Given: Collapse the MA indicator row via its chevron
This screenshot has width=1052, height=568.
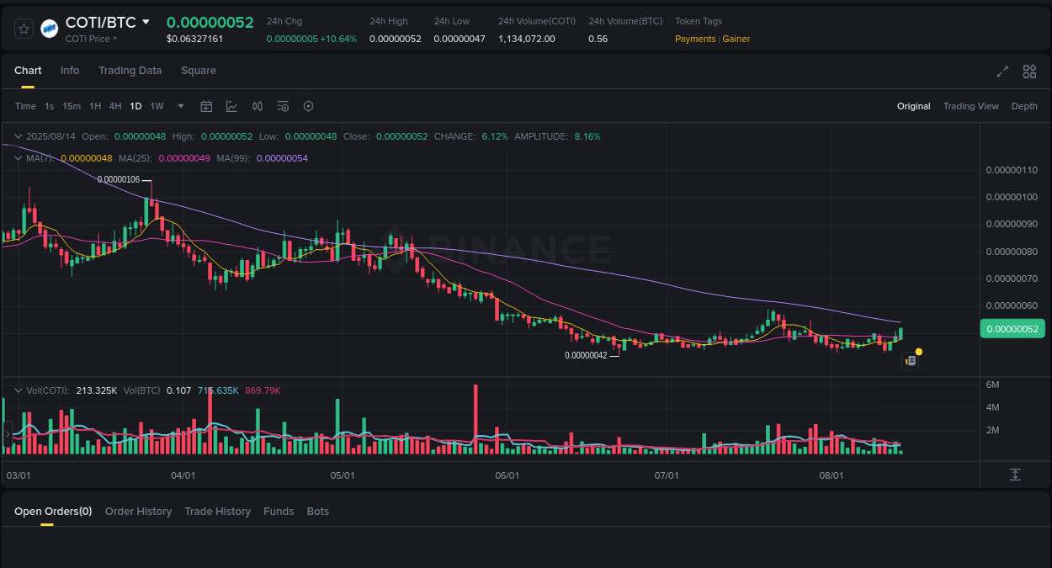Looking at the screenshot, I should (x=17, y=158).
